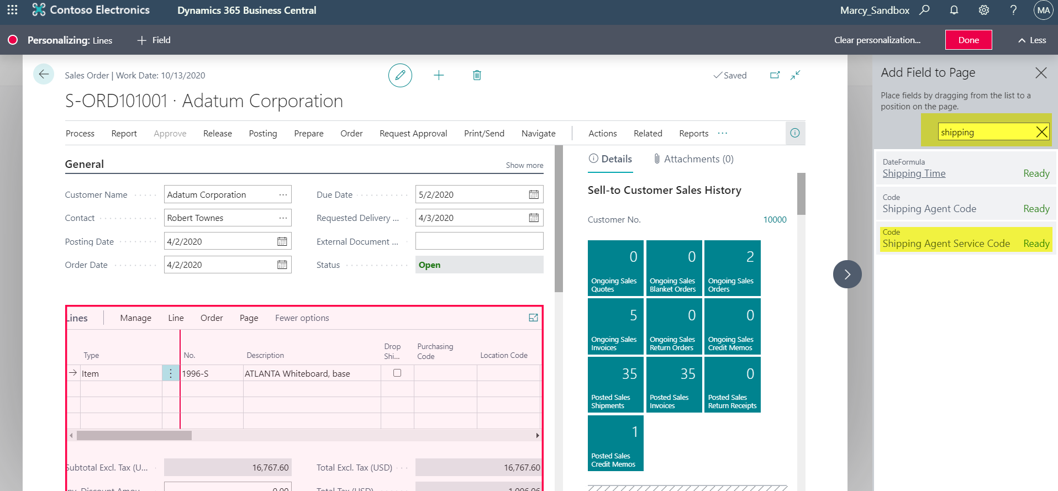Open the Ongoing Sales Orders tile
Screen dimensions: 1058x491
[733, 268]
